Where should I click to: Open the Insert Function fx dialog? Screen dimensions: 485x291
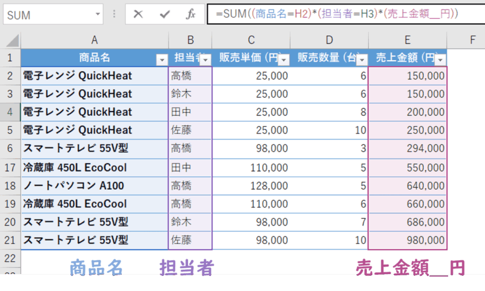(190, 14)
